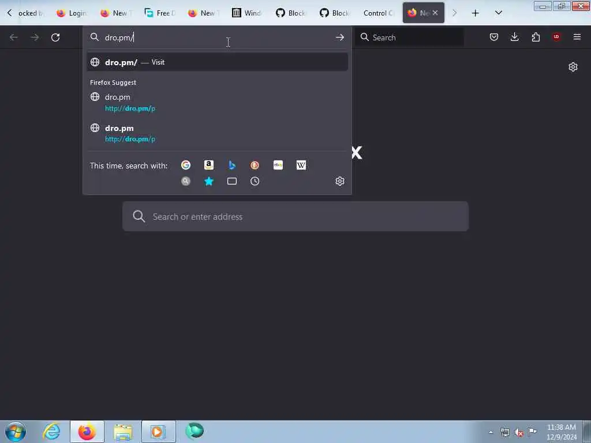Viewport: 591px width, 443px height.
Task: Open a new tab with plus button
Action: click(476, 13)
